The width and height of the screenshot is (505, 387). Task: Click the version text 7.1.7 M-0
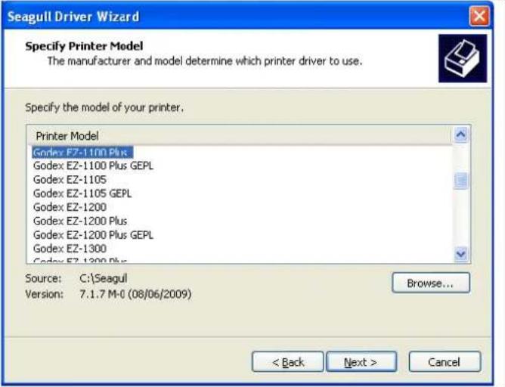(x=102, y=294)
